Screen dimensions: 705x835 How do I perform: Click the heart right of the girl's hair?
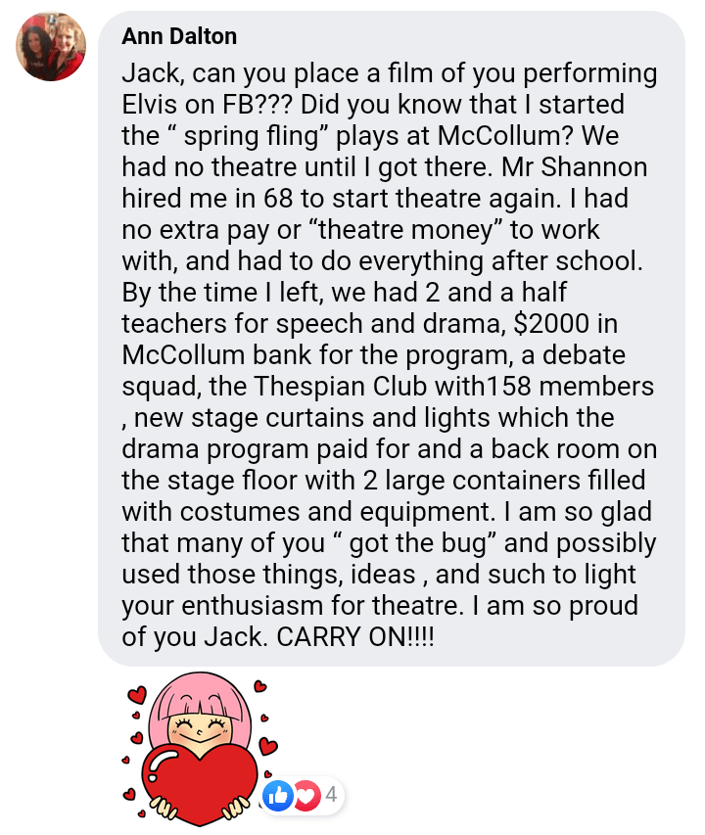pyautogui.click(x=268, y=746)
